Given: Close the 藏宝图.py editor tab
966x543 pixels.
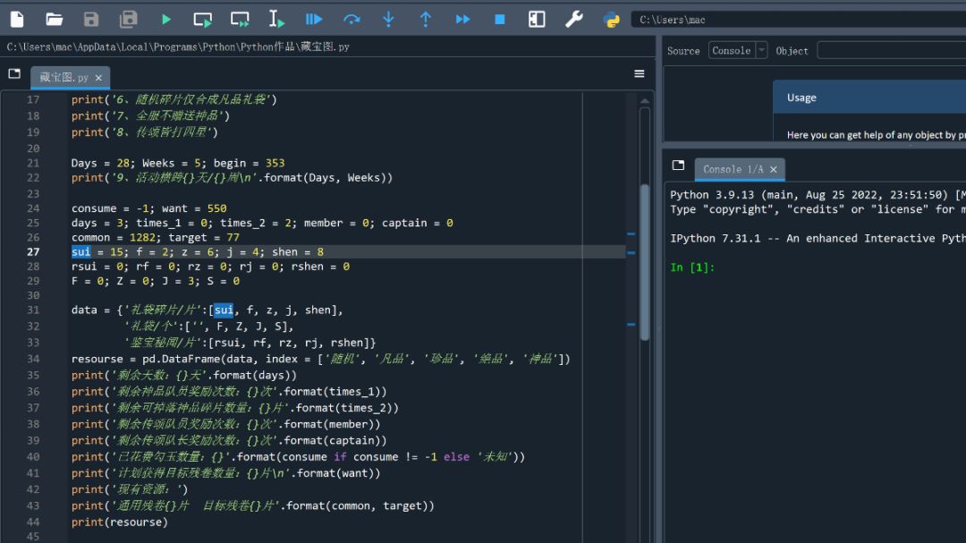Looking at the screenshot, I should pyautogui.click(x=98, y=78).
